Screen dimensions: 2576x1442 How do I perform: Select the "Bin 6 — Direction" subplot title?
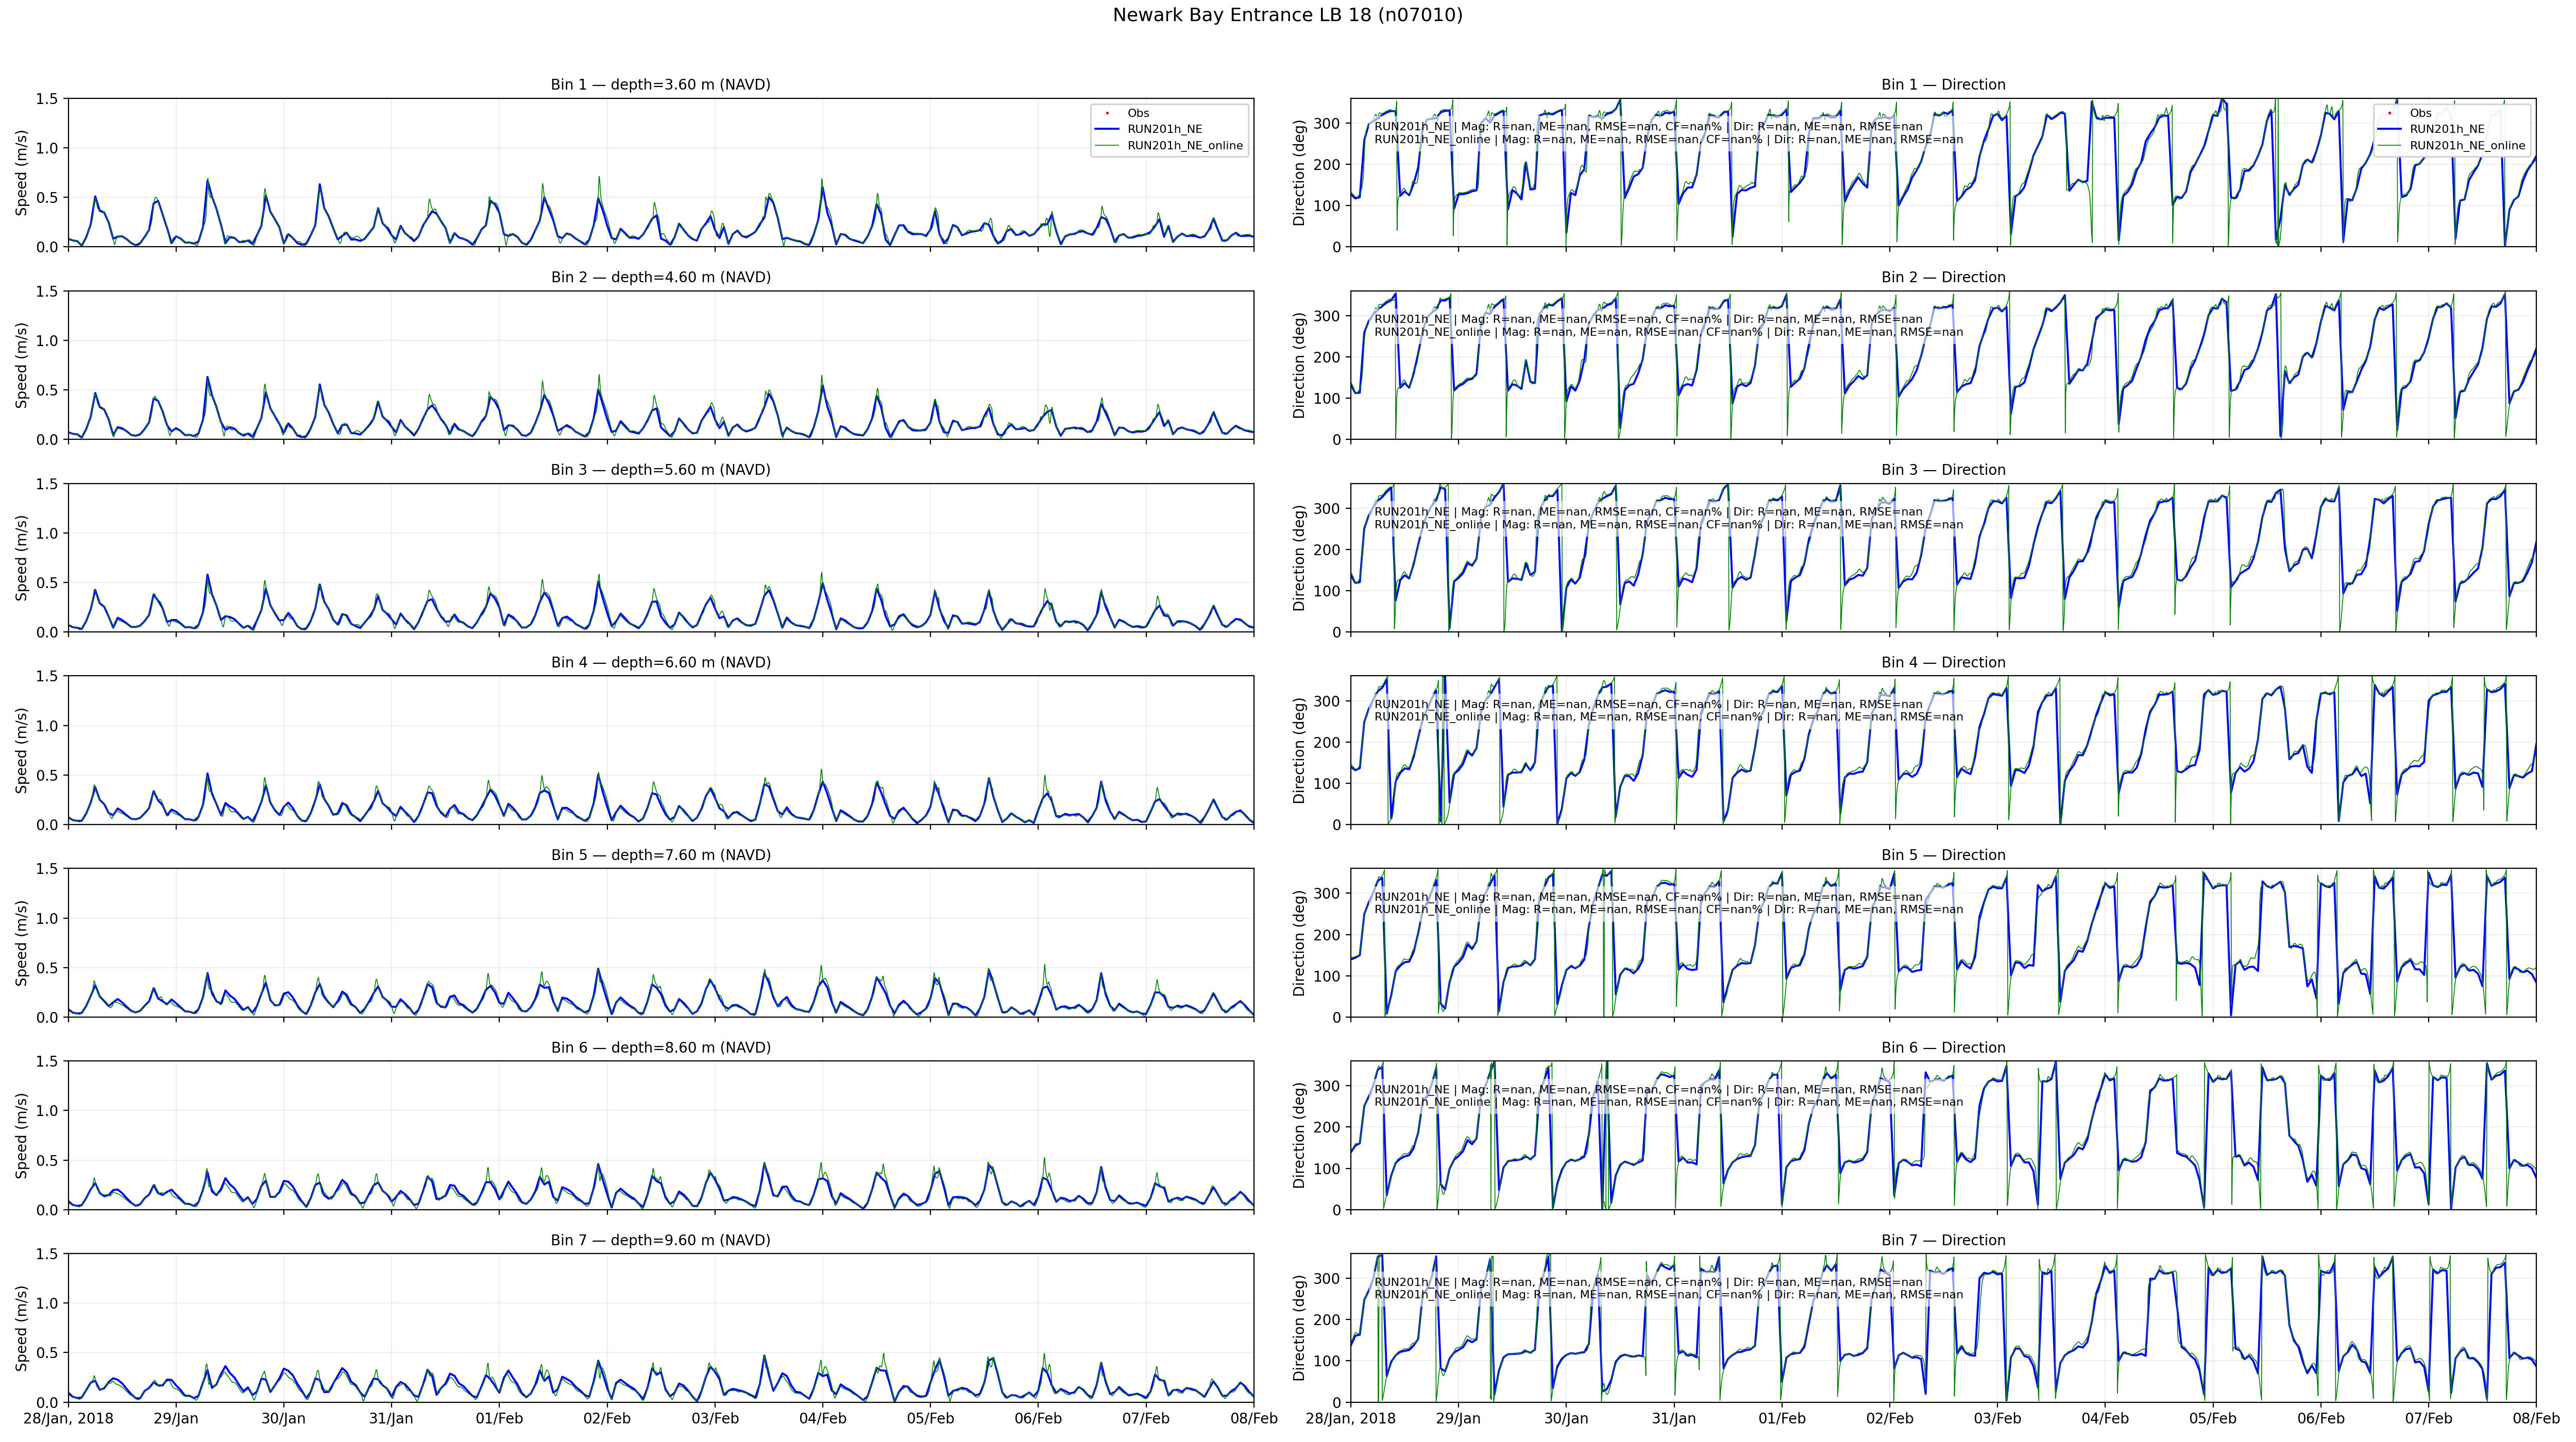1943,1048
